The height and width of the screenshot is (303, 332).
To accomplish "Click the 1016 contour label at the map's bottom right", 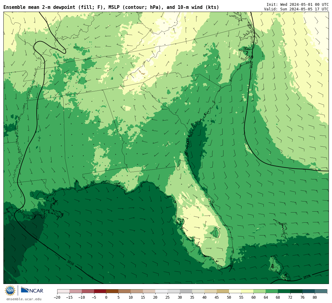I will pos(306,277).
